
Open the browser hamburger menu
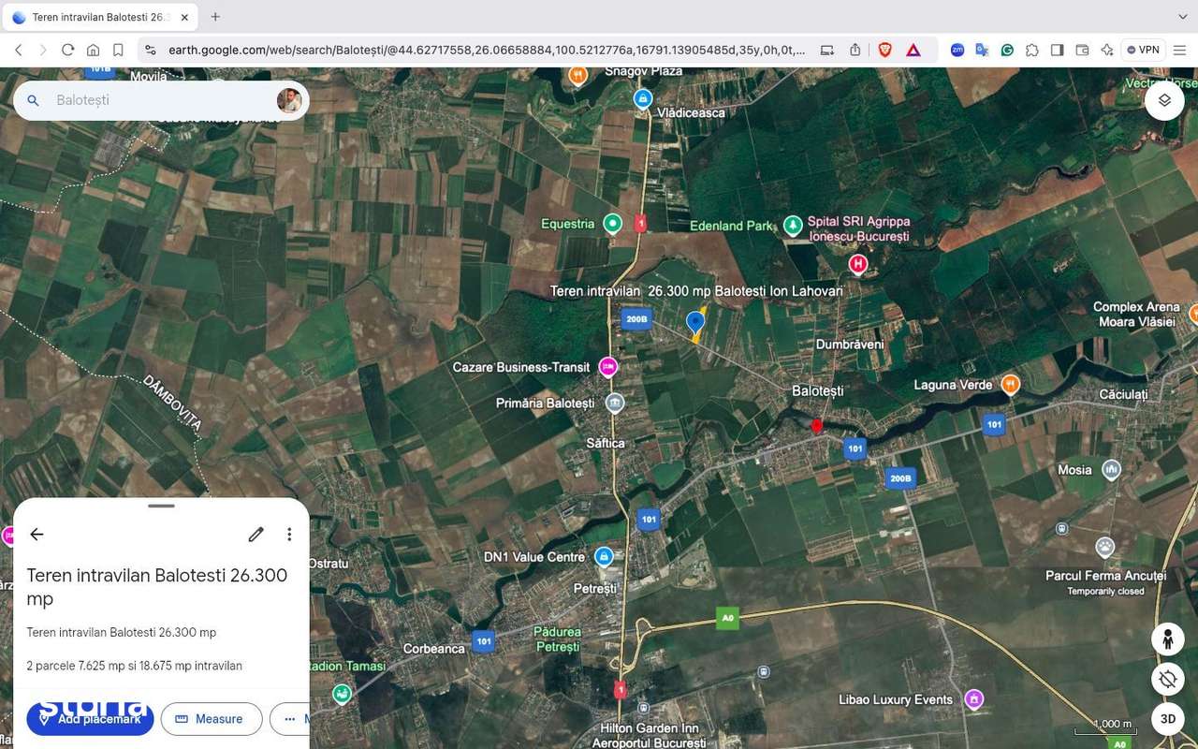tap(1179, 50)
